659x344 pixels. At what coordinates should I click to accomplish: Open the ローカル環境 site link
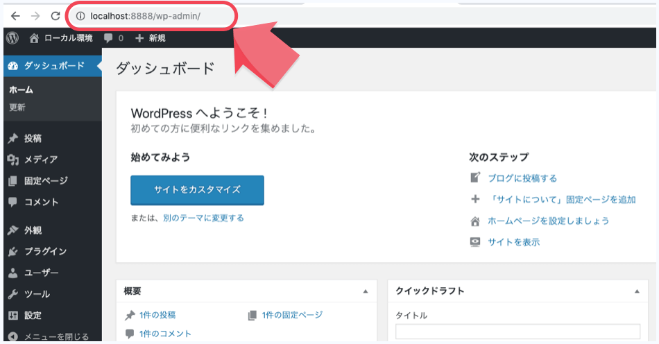(69, 38)
